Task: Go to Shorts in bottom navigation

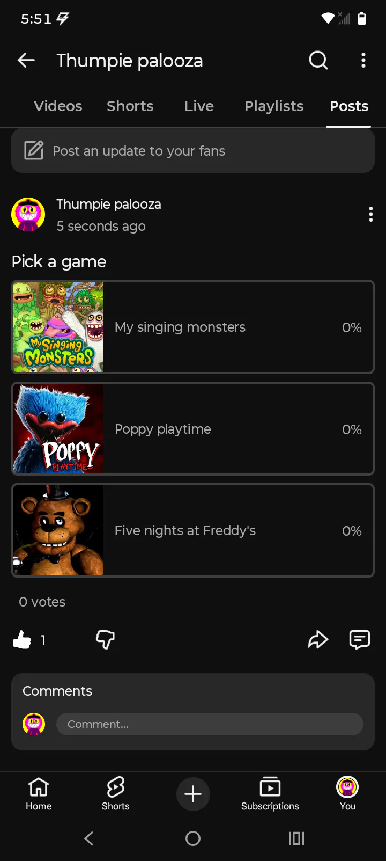Action: click(116, 794)
